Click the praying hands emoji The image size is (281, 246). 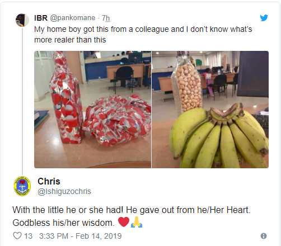coord(137,222)
